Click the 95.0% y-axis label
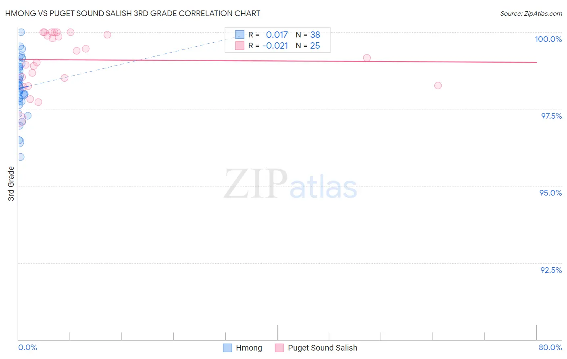The image size is (567, 359). pyautogui.click(x=550, y=193)
